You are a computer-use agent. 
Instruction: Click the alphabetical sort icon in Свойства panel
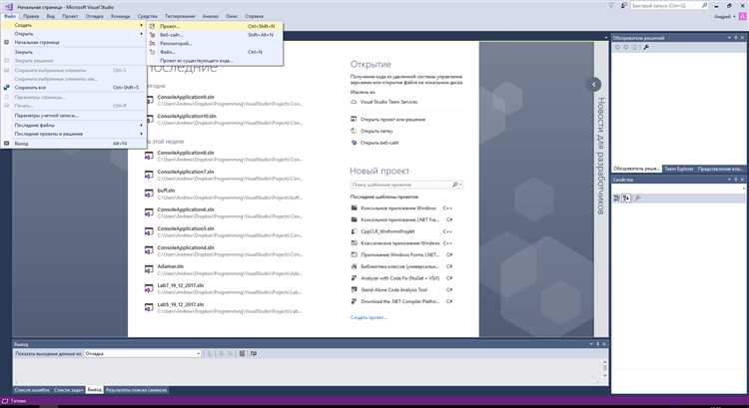(626, 199)
